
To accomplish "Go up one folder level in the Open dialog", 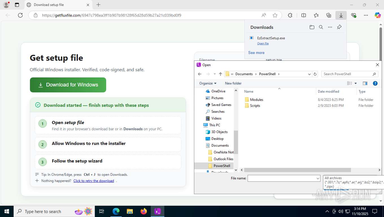I will point(221,74).
